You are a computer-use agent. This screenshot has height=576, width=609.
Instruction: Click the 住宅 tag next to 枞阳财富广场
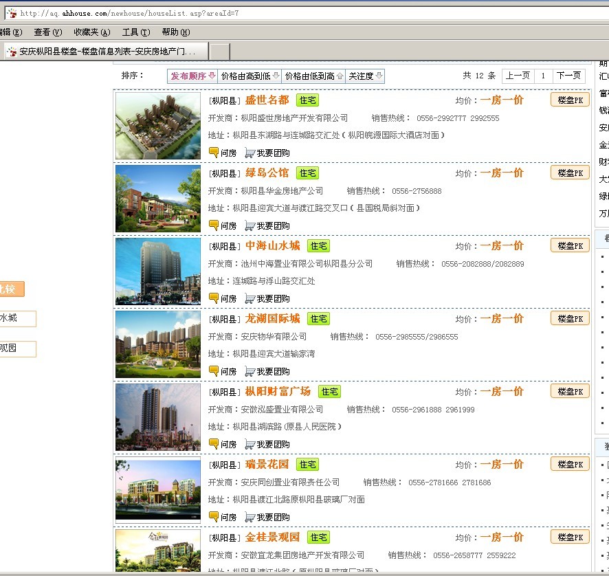329,392
